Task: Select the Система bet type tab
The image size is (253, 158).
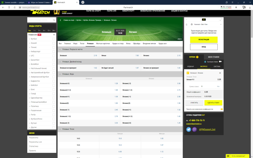Action: click(217, 66)
